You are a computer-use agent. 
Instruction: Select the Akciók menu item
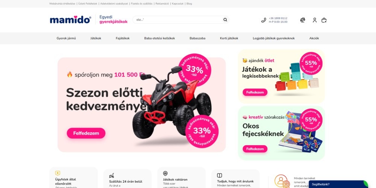(x=314, y=38)
